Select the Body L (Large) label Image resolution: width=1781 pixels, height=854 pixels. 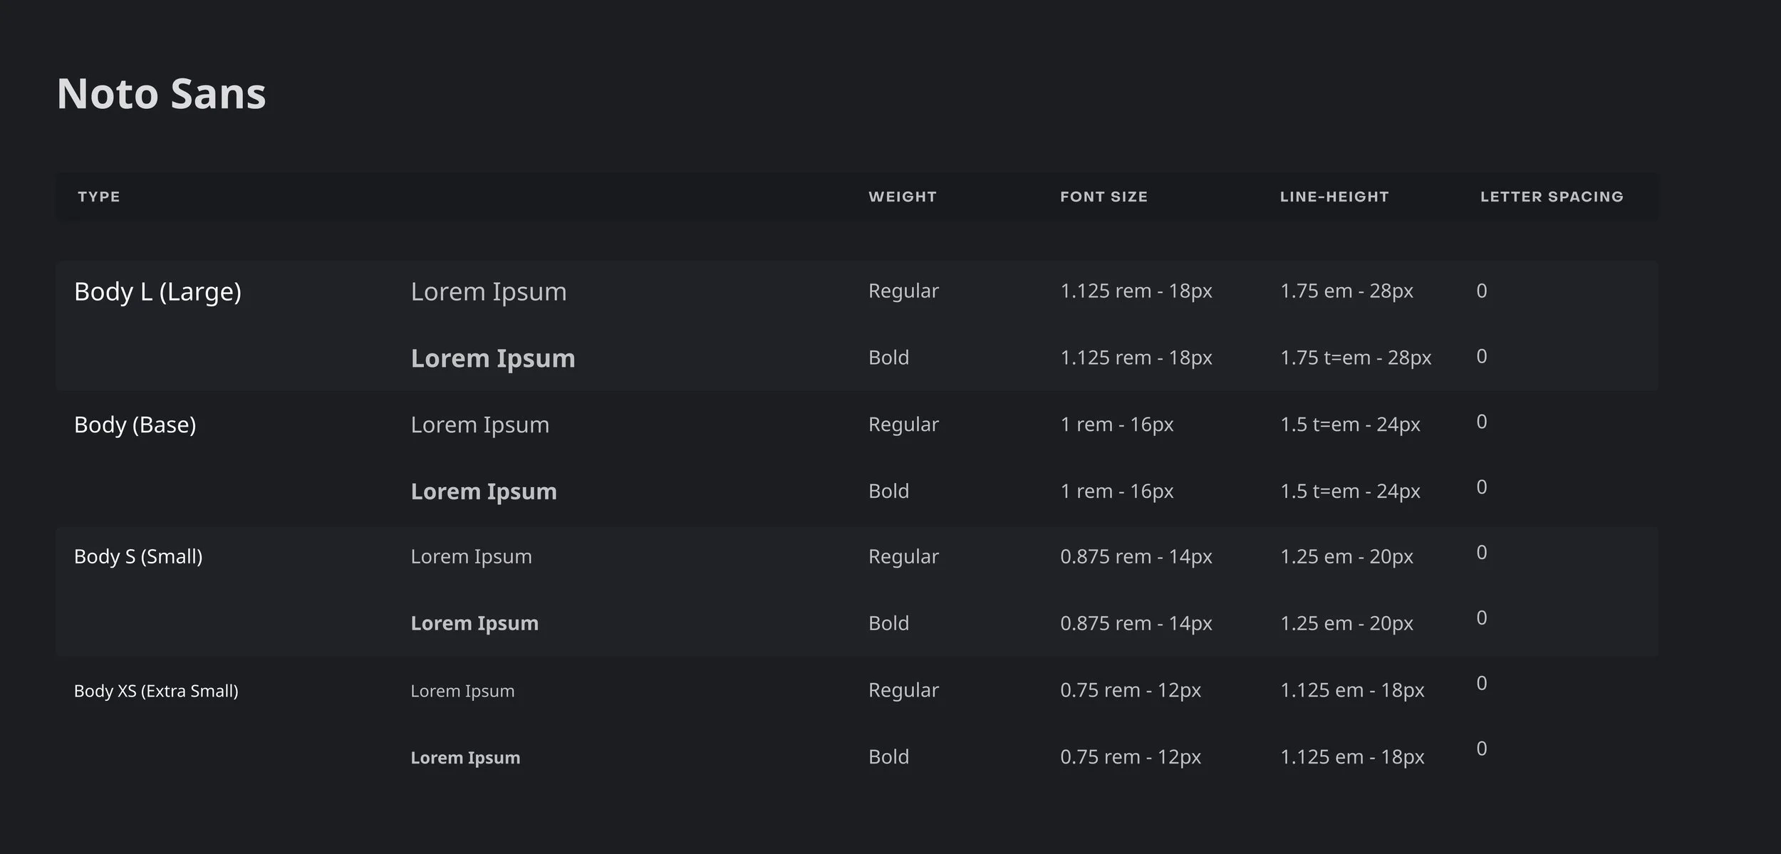(157, 292)
